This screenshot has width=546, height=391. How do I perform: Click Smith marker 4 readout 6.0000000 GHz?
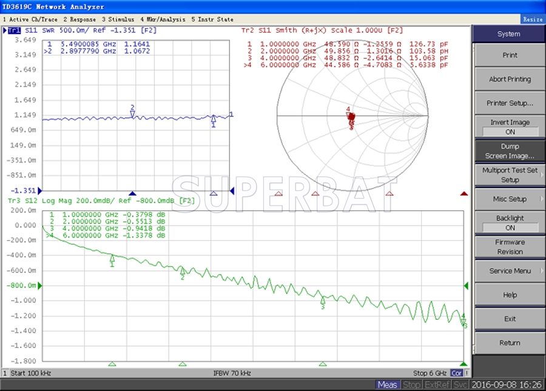[288, 65]
